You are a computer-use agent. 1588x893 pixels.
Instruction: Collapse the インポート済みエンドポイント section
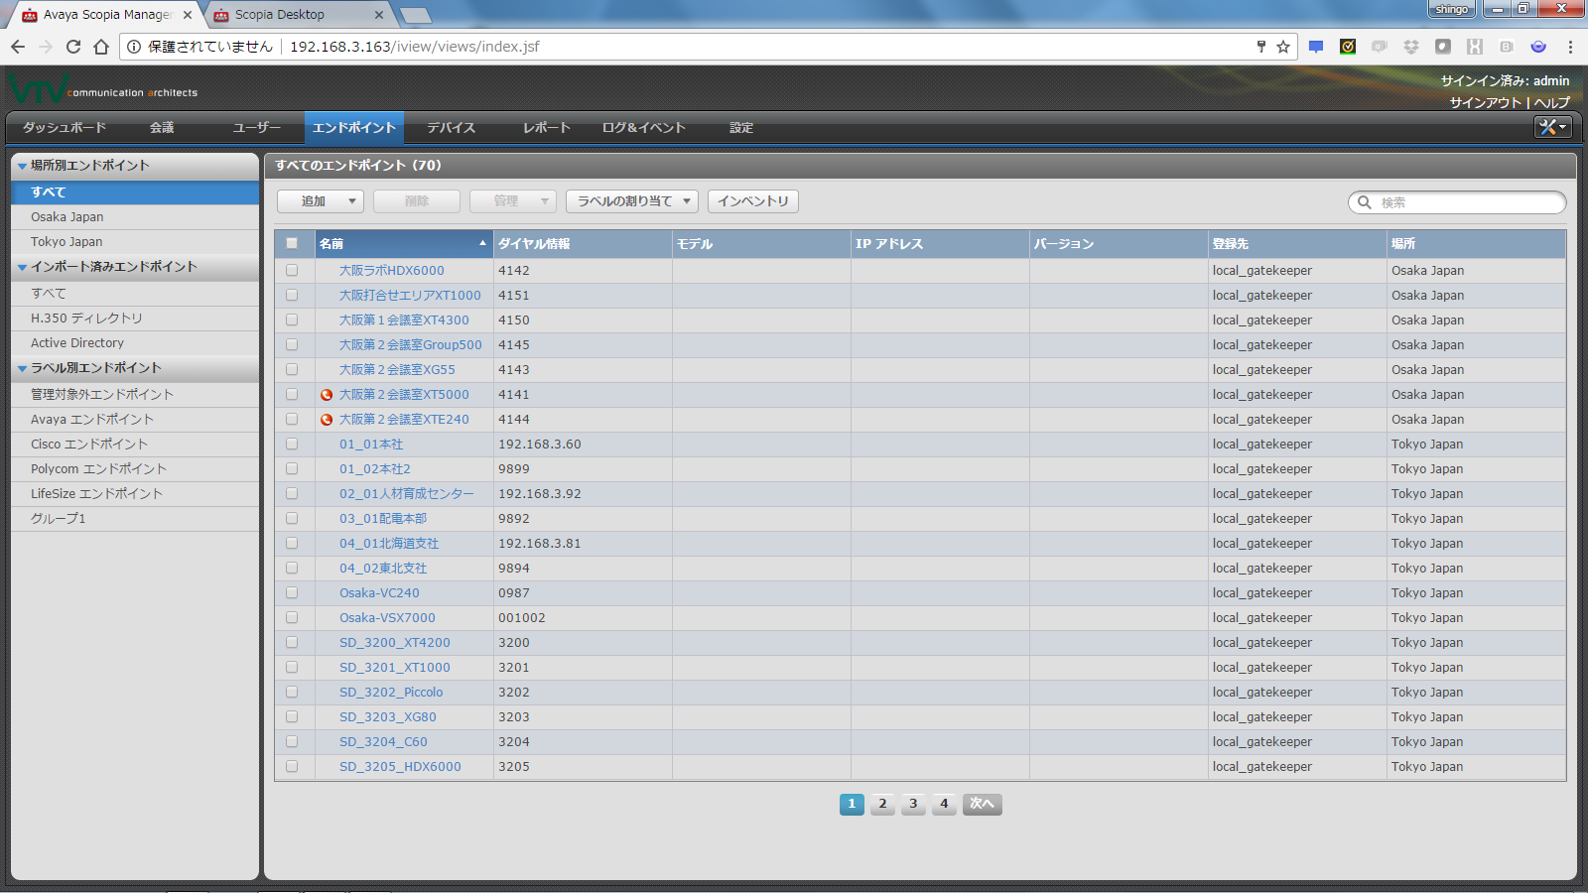(22, 267)
